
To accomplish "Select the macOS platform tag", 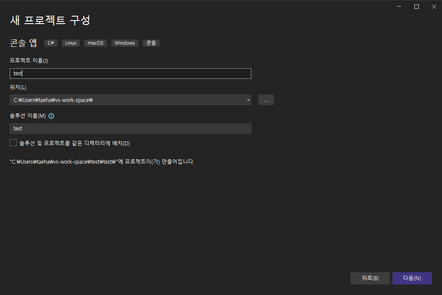I will [95, 43].
